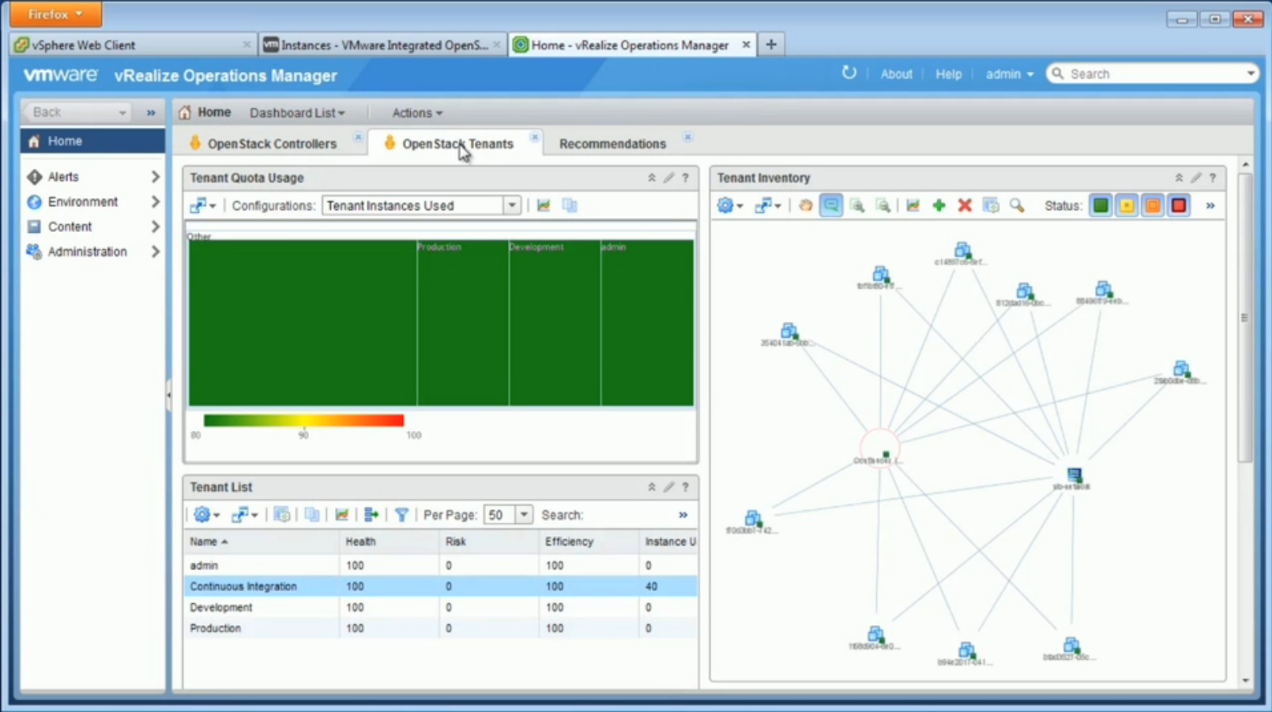Edit the Tenant Quota Usage widget with pencil icon
Viewport: 1272px width, 712px height.
668,178
